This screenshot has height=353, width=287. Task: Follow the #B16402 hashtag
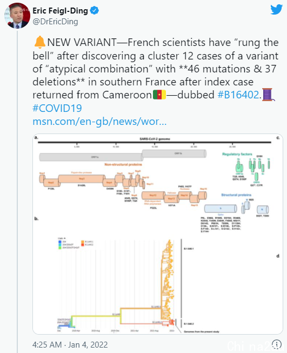coord(238,95)
